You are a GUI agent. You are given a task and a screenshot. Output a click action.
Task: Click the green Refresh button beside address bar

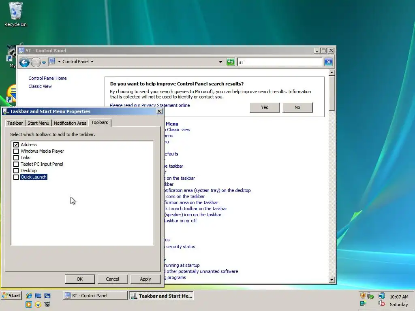231,62
